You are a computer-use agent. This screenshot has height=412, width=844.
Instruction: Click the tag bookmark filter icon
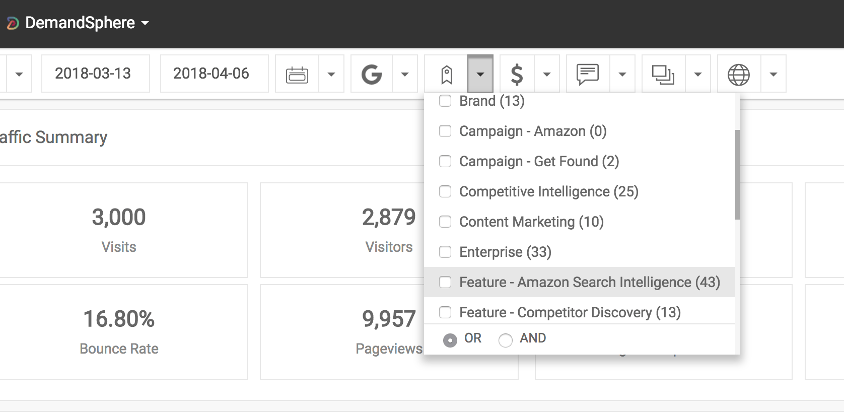coord(447,75)
